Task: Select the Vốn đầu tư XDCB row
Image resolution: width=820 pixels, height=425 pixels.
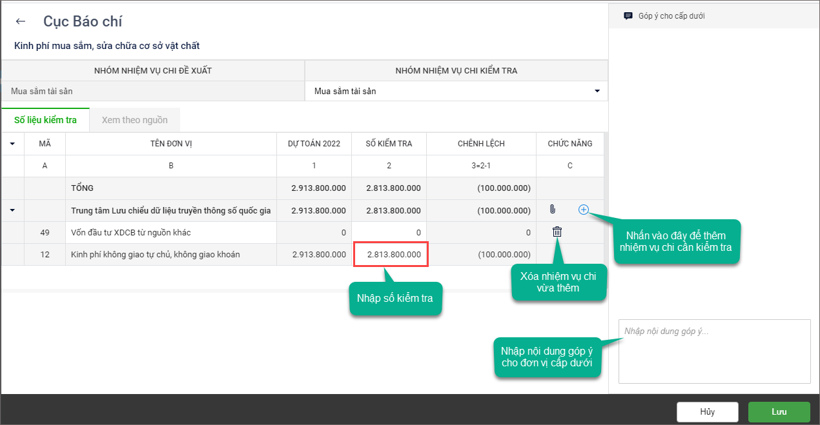Action: pos(131,232)
